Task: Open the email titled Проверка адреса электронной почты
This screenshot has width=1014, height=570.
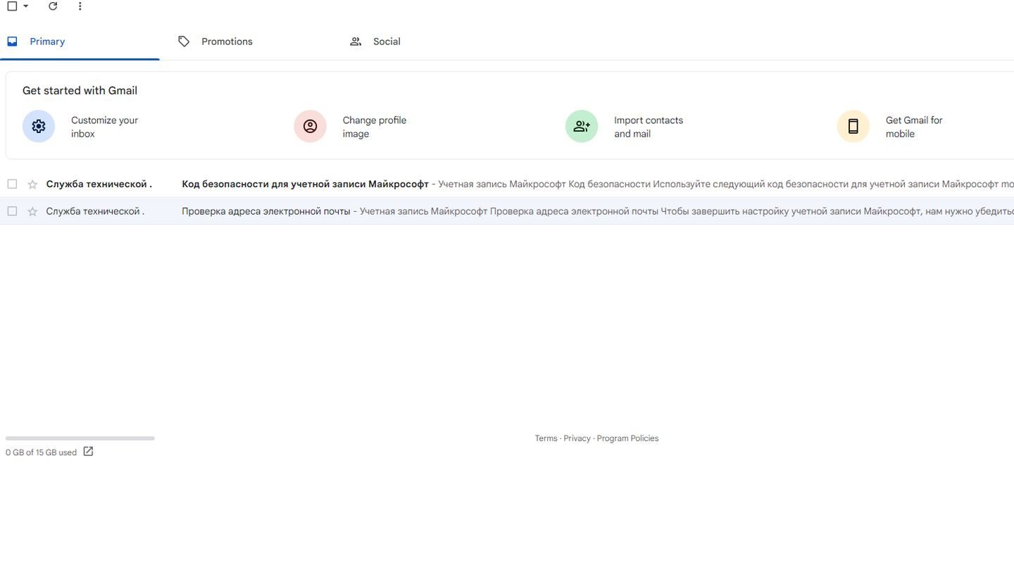Action: pyautogui.click(x=265, y=211)
